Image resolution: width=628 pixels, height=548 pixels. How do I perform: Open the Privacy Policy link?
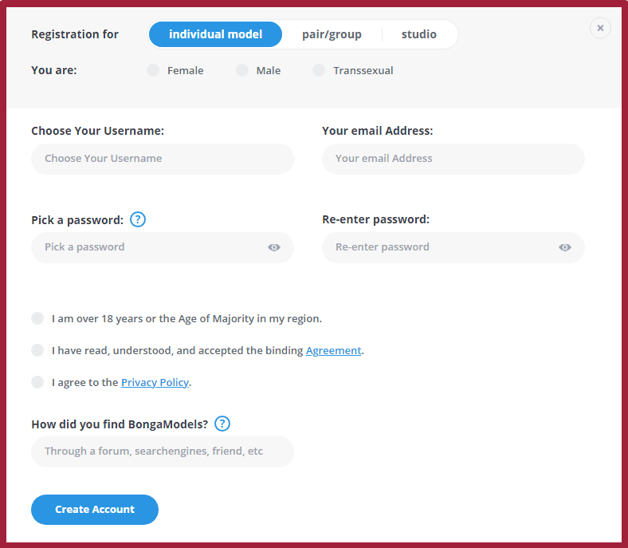pos(155,382)
